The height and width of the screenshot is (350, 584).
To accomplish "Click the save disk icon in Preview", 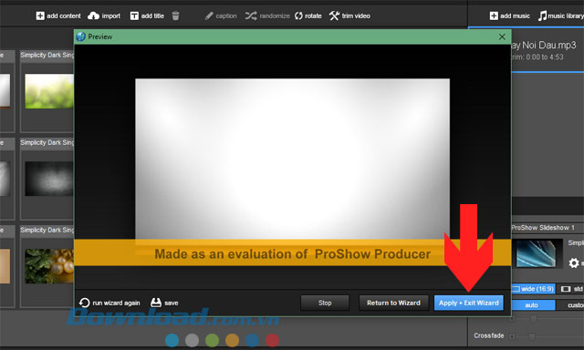I will [156, 303].
